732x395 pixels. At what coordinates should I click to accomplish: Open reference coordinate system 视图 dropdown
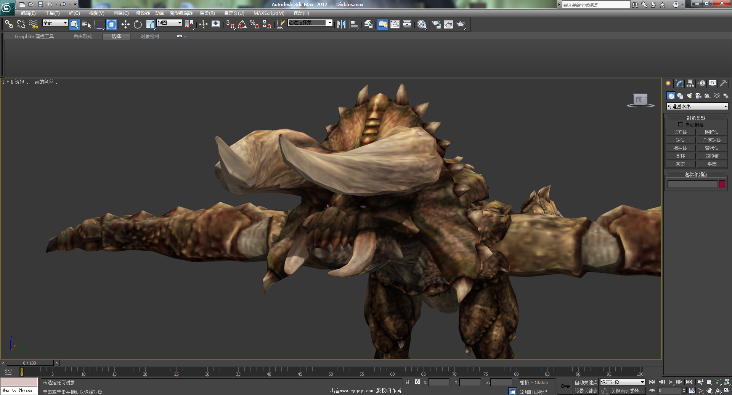coord(170,23)
